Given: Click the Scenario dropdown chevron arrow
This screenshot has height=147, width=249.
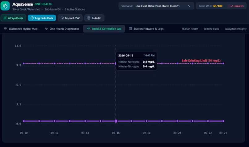Looking at the screenshot, I should 189,6.
